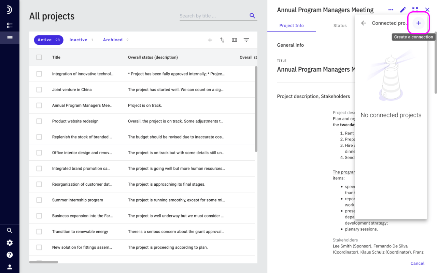The image size is (437, 273).
Task: Check the Joint venture in China row
Action: click(39, 89)
